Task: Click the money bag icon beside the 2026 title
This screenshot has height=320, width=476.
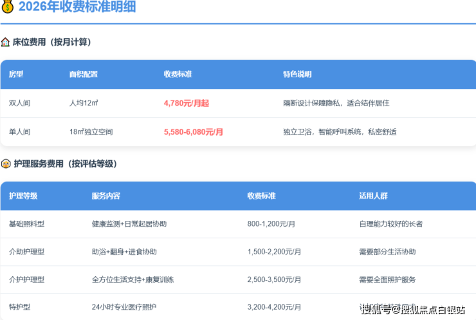Action: coord(7,7)
